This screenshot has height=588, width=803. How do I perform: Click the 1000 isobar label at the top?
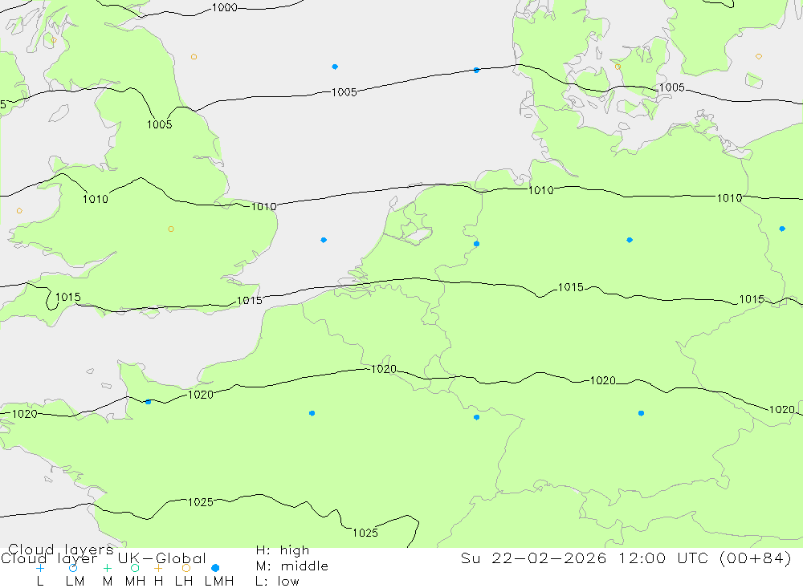pos(224,8)
